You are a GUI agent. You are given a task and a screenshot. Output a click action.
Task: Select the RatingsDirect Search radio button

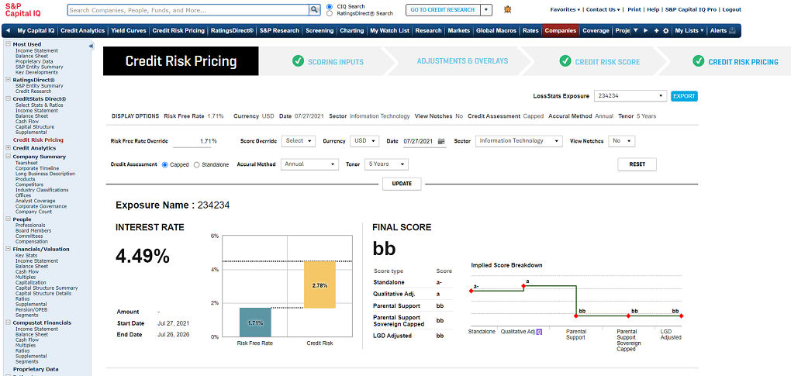330,14
